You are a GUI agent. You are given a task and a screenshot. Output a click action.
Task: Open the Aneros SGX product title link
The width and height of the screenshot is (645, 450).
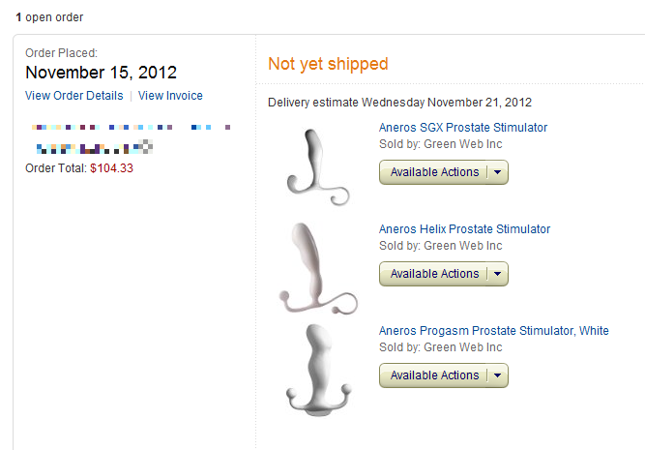(462, 128)
